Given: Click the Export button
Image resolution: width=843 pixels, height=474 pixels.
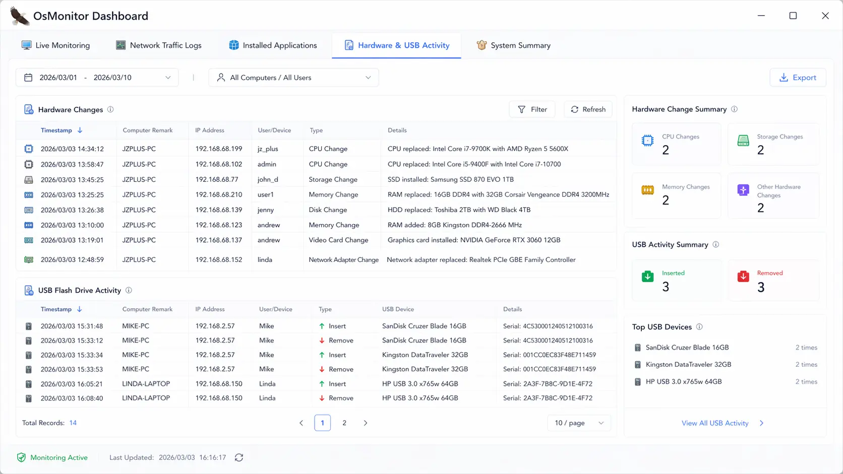Looking at the screenshot, I should [798, 78].
